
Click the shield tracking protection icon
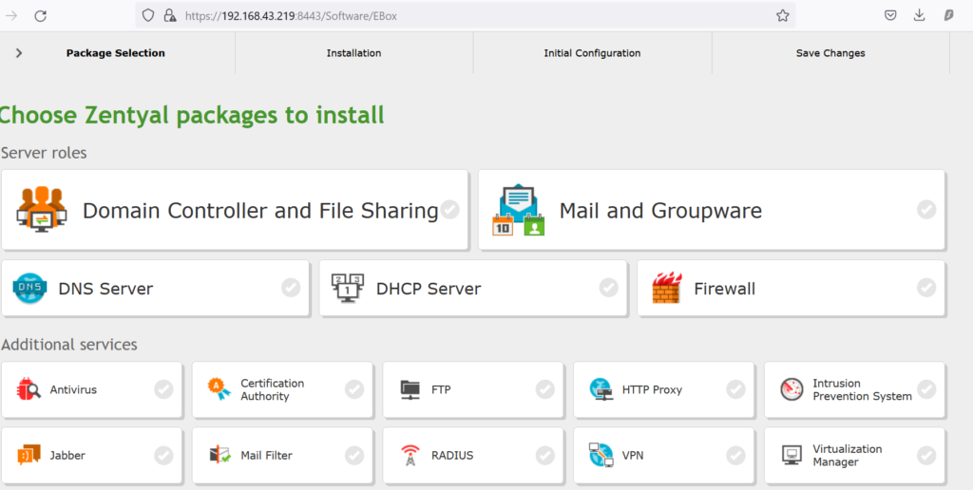tap(147, 16)
